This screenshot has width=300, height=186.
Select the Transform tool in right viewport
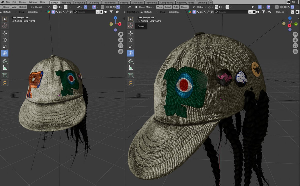130,53
